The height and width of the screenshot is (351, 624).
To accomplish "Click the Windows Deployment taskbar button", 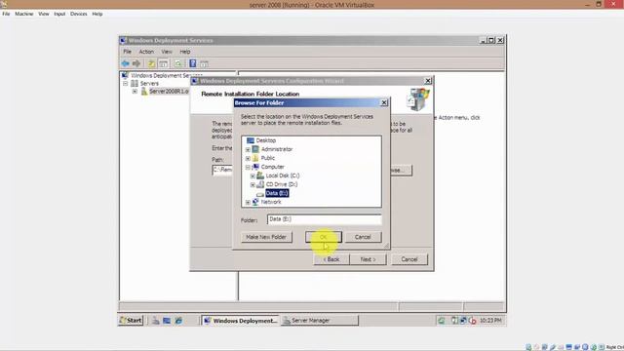I will tap(240, 321).
